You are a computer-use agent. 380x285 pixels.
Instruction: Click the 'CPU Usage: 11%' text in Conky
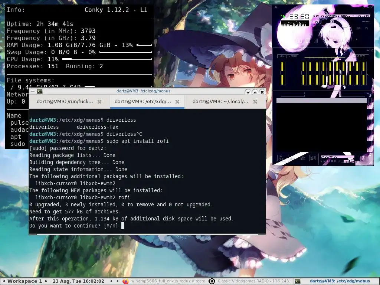coord(33,59)
